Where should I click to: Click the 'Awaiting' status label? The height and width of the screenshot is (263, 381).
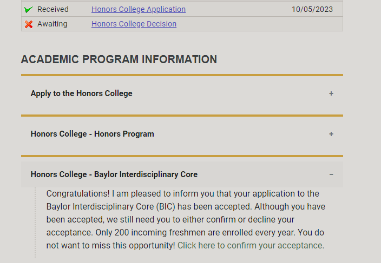pos(52,24)
